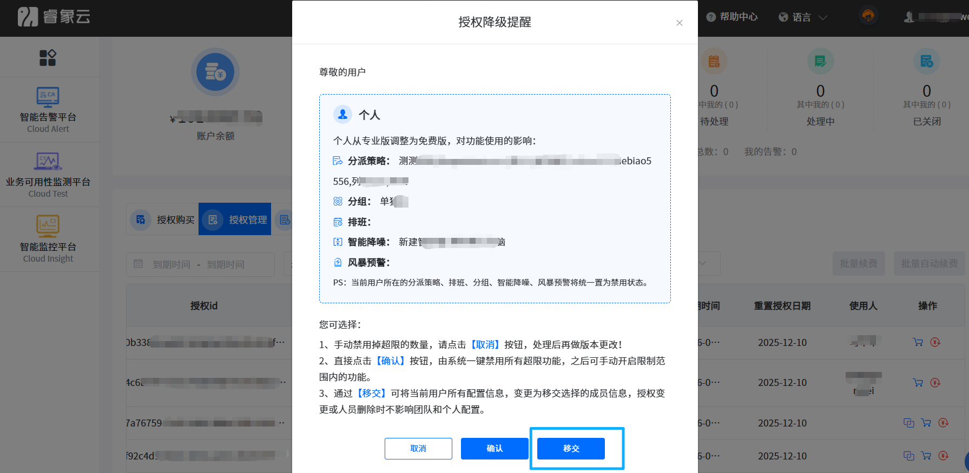Viewport: 969px width, 473px height.
Task: Open the apps grid icon in sidebar
Action: pyautogui.click(x=48, y=58)
